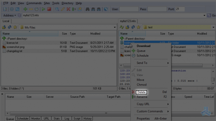Choose Rename from the context menu
216x121 pixels.
[142, 97]
